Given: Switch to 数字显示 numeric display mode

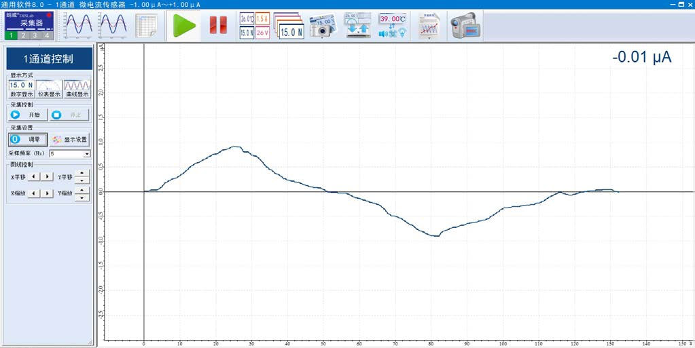Looking at the screenshot, I should click(21, 89).
